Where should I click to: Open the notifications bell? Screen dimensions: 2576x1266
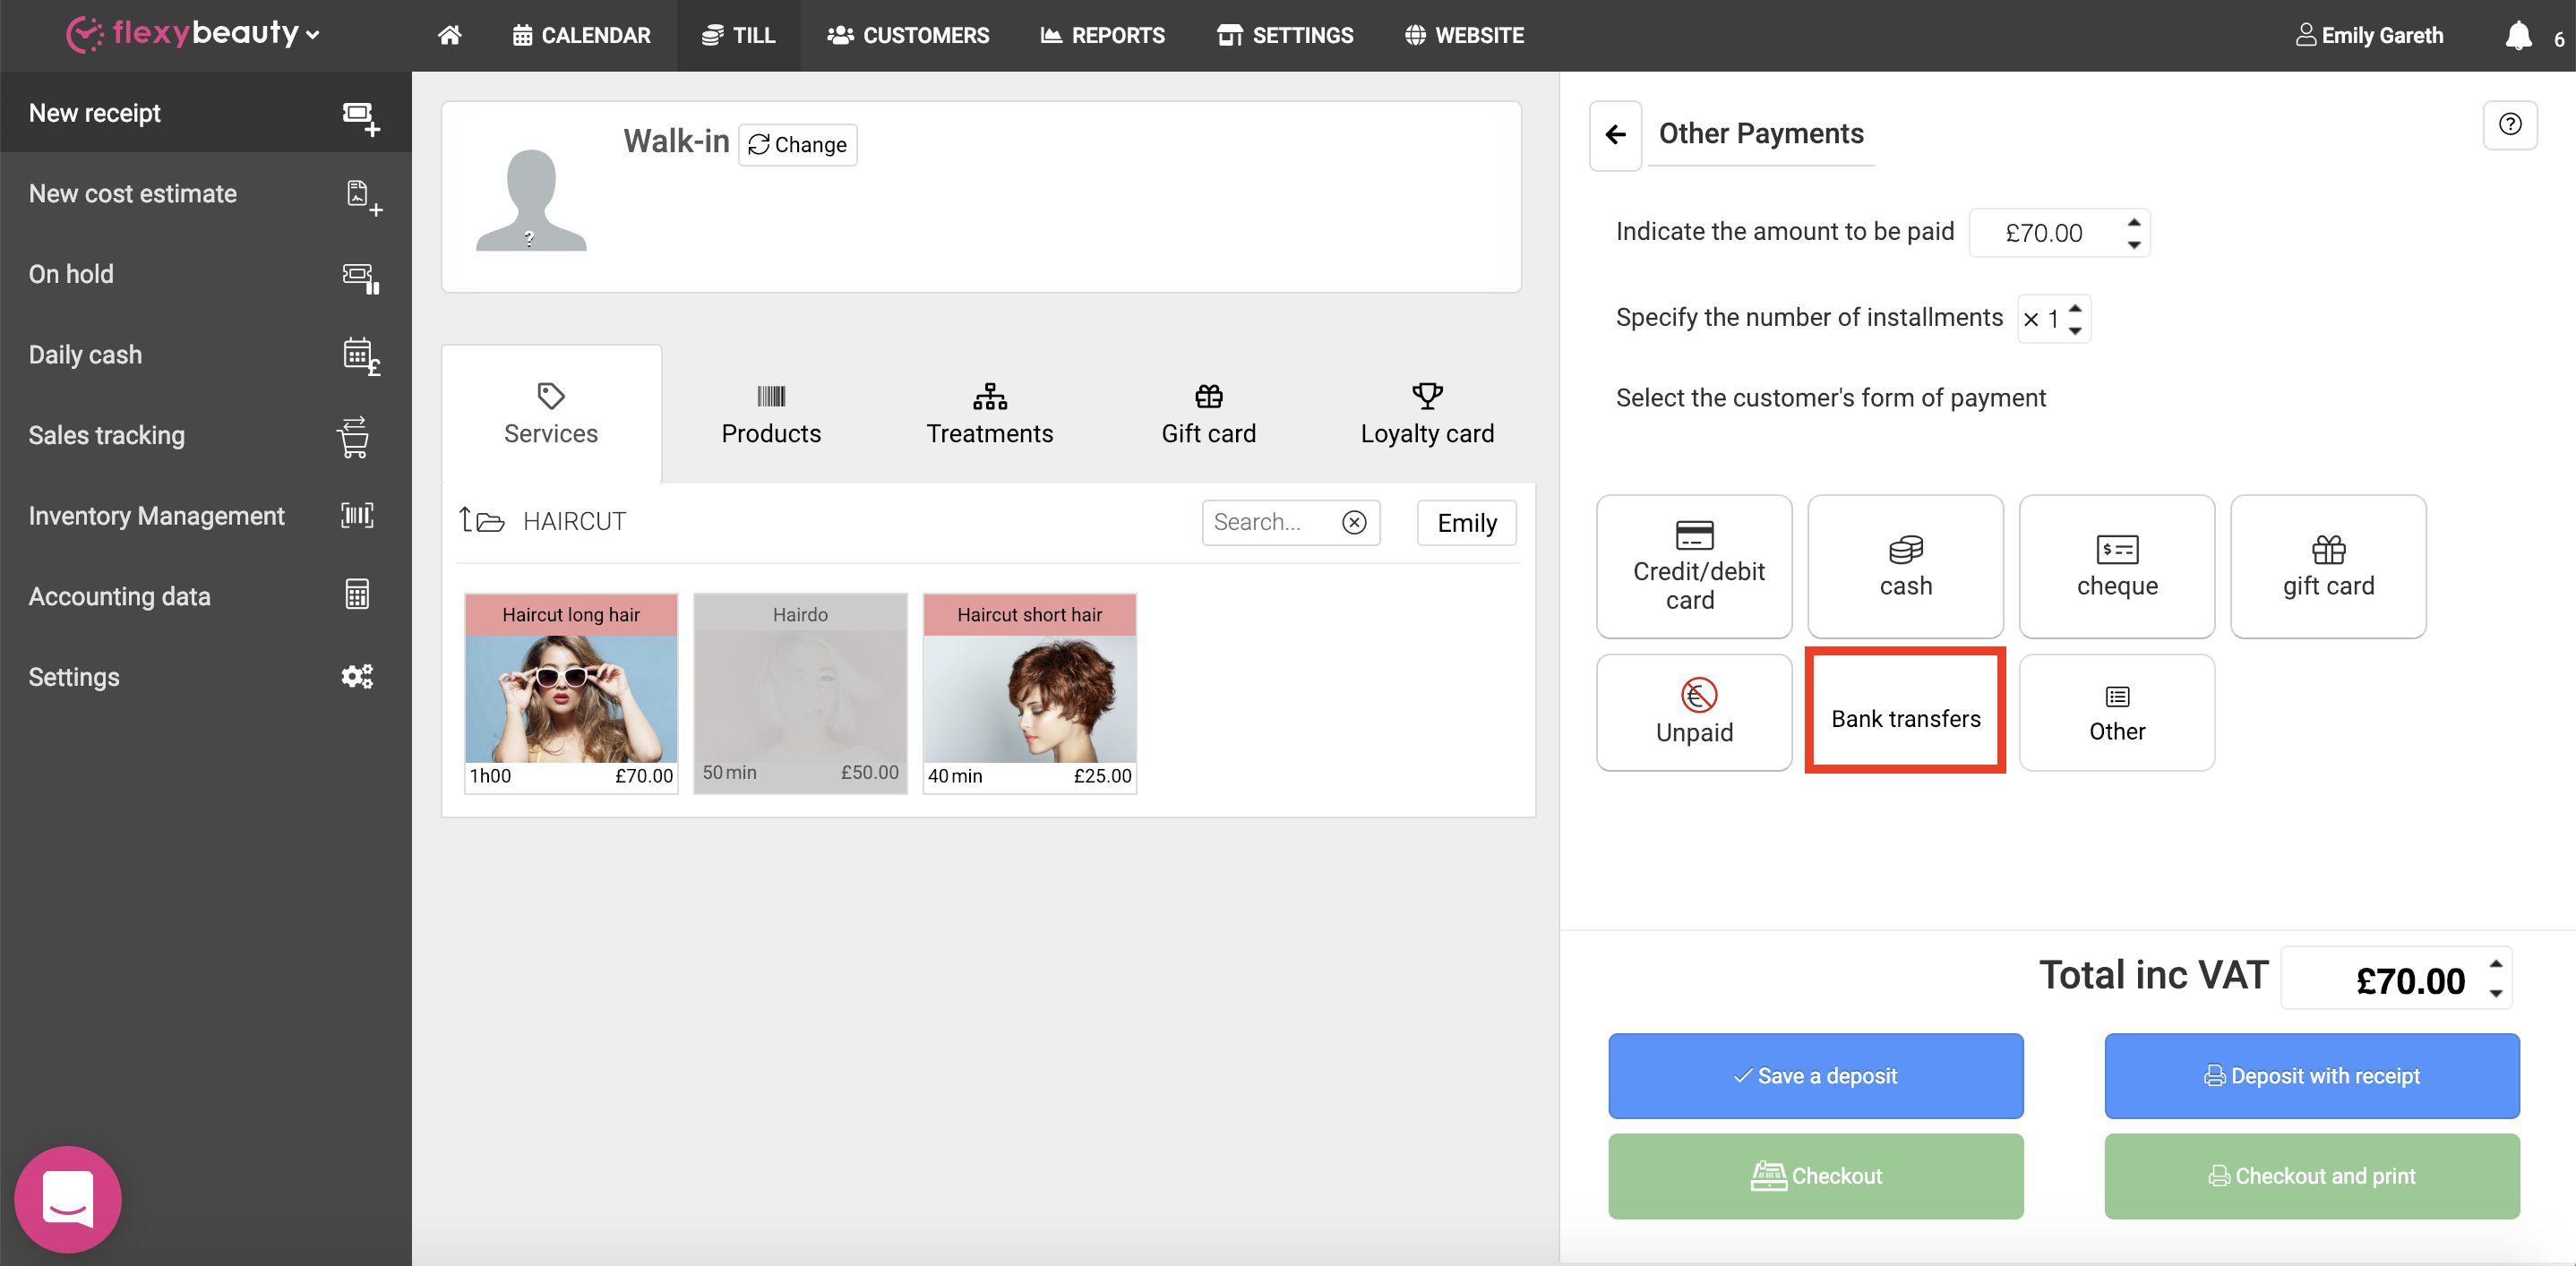[x=2517, y=36]
